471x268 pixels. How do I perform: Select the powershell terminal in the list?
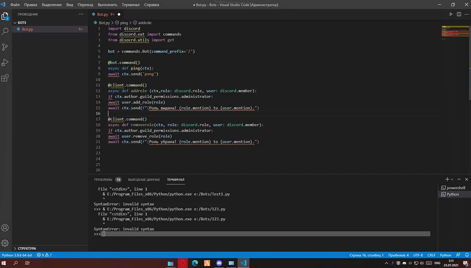[456, 188]
